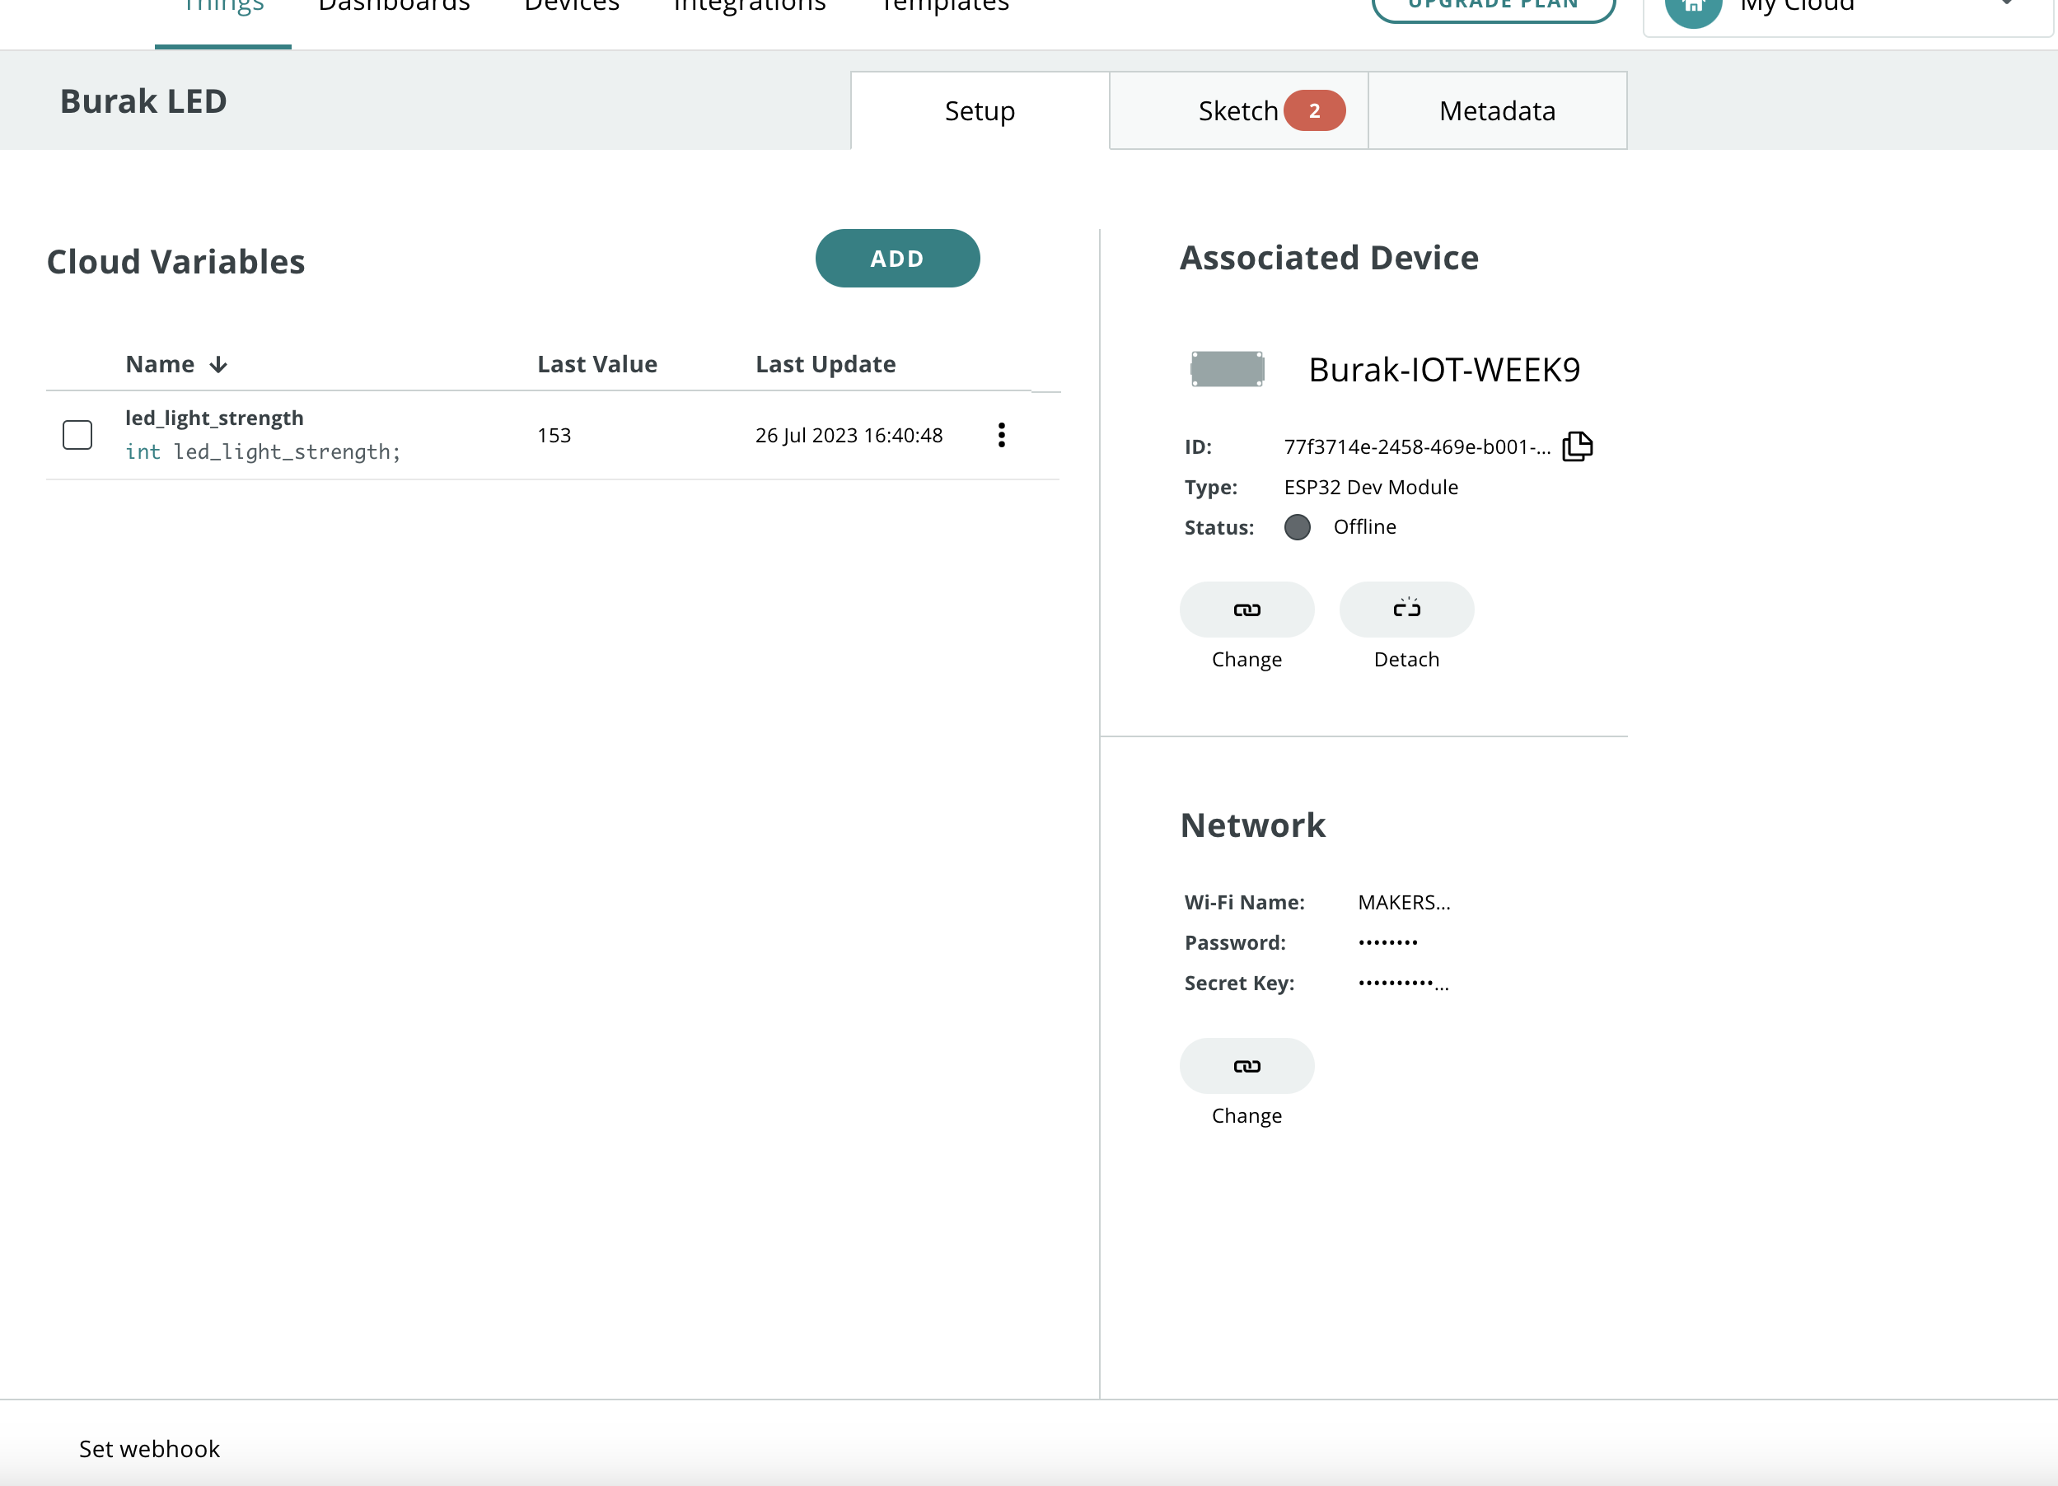Copy the device ID to clipboard
Viewport: 2058px width, 1486px height.
(1577, 446)
